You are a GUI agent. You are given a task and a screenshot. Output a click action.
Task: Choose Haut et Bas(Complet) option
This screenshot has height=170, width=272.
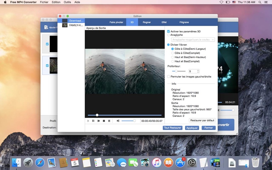pyautogui.click(x=172, y=61)
